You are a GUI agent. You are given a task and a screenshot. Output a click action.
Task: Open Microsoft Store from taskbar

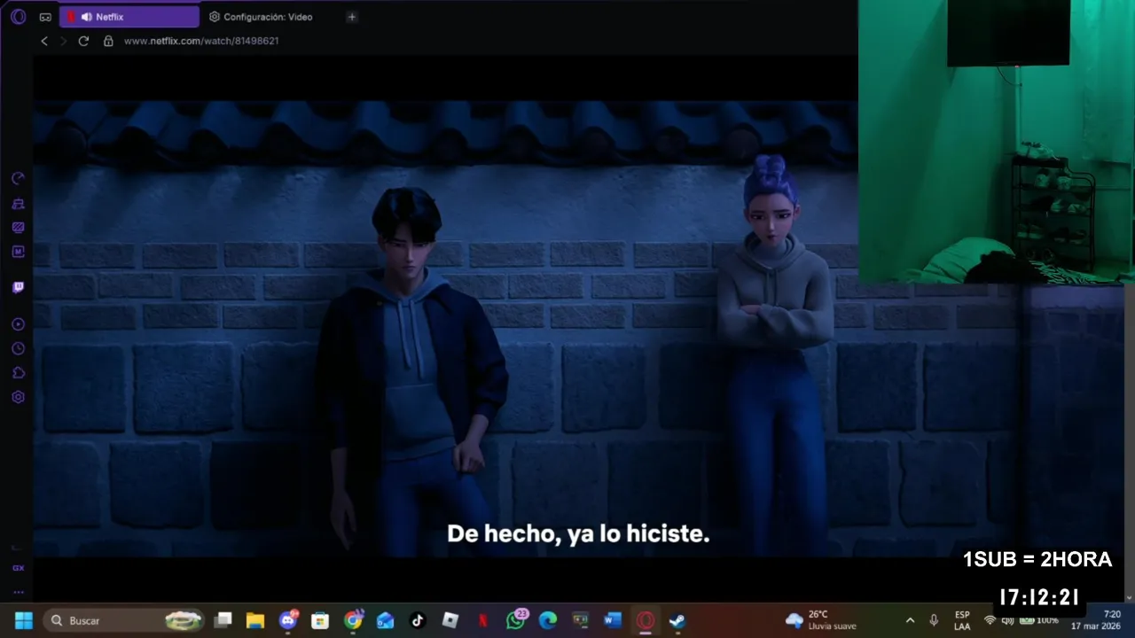coord(320,620)
